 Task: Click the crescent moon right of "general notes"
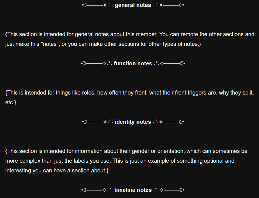[x=181, y=5]
